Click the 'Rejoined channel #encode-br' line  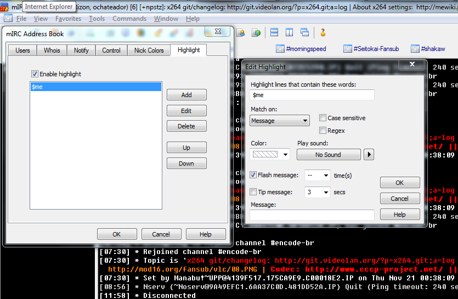[180, 252]
